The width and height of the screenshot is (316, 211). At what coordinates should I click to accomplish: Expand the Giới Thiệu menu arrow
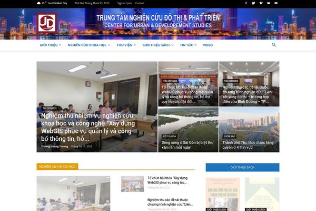pos(60,45)
